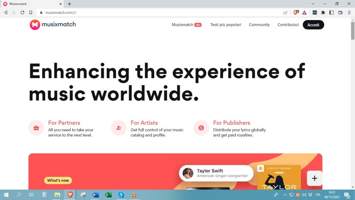Screen dimensions: 355x200
Task: Click the Accedi button
Action: (313, 25)
